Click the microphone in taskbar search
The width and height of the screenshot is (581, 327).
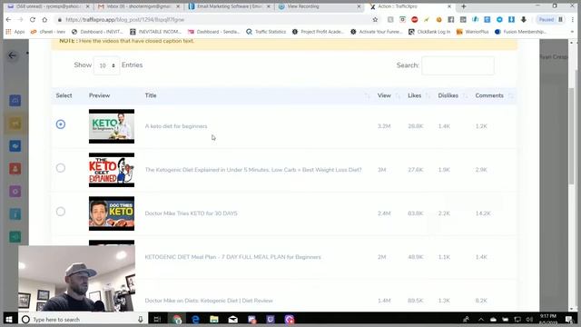141,319
